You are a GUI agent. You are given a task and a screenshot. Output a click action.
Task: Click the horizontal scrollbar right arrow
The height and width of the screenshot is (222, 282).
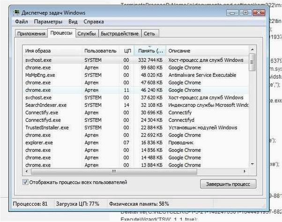coord(245,171)
